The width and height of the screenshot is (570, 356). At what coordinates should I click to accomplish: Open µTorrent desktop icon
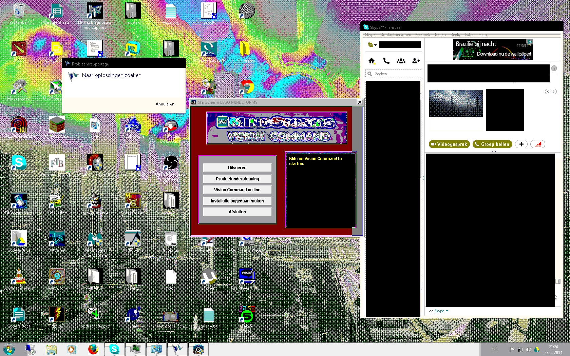209,279
